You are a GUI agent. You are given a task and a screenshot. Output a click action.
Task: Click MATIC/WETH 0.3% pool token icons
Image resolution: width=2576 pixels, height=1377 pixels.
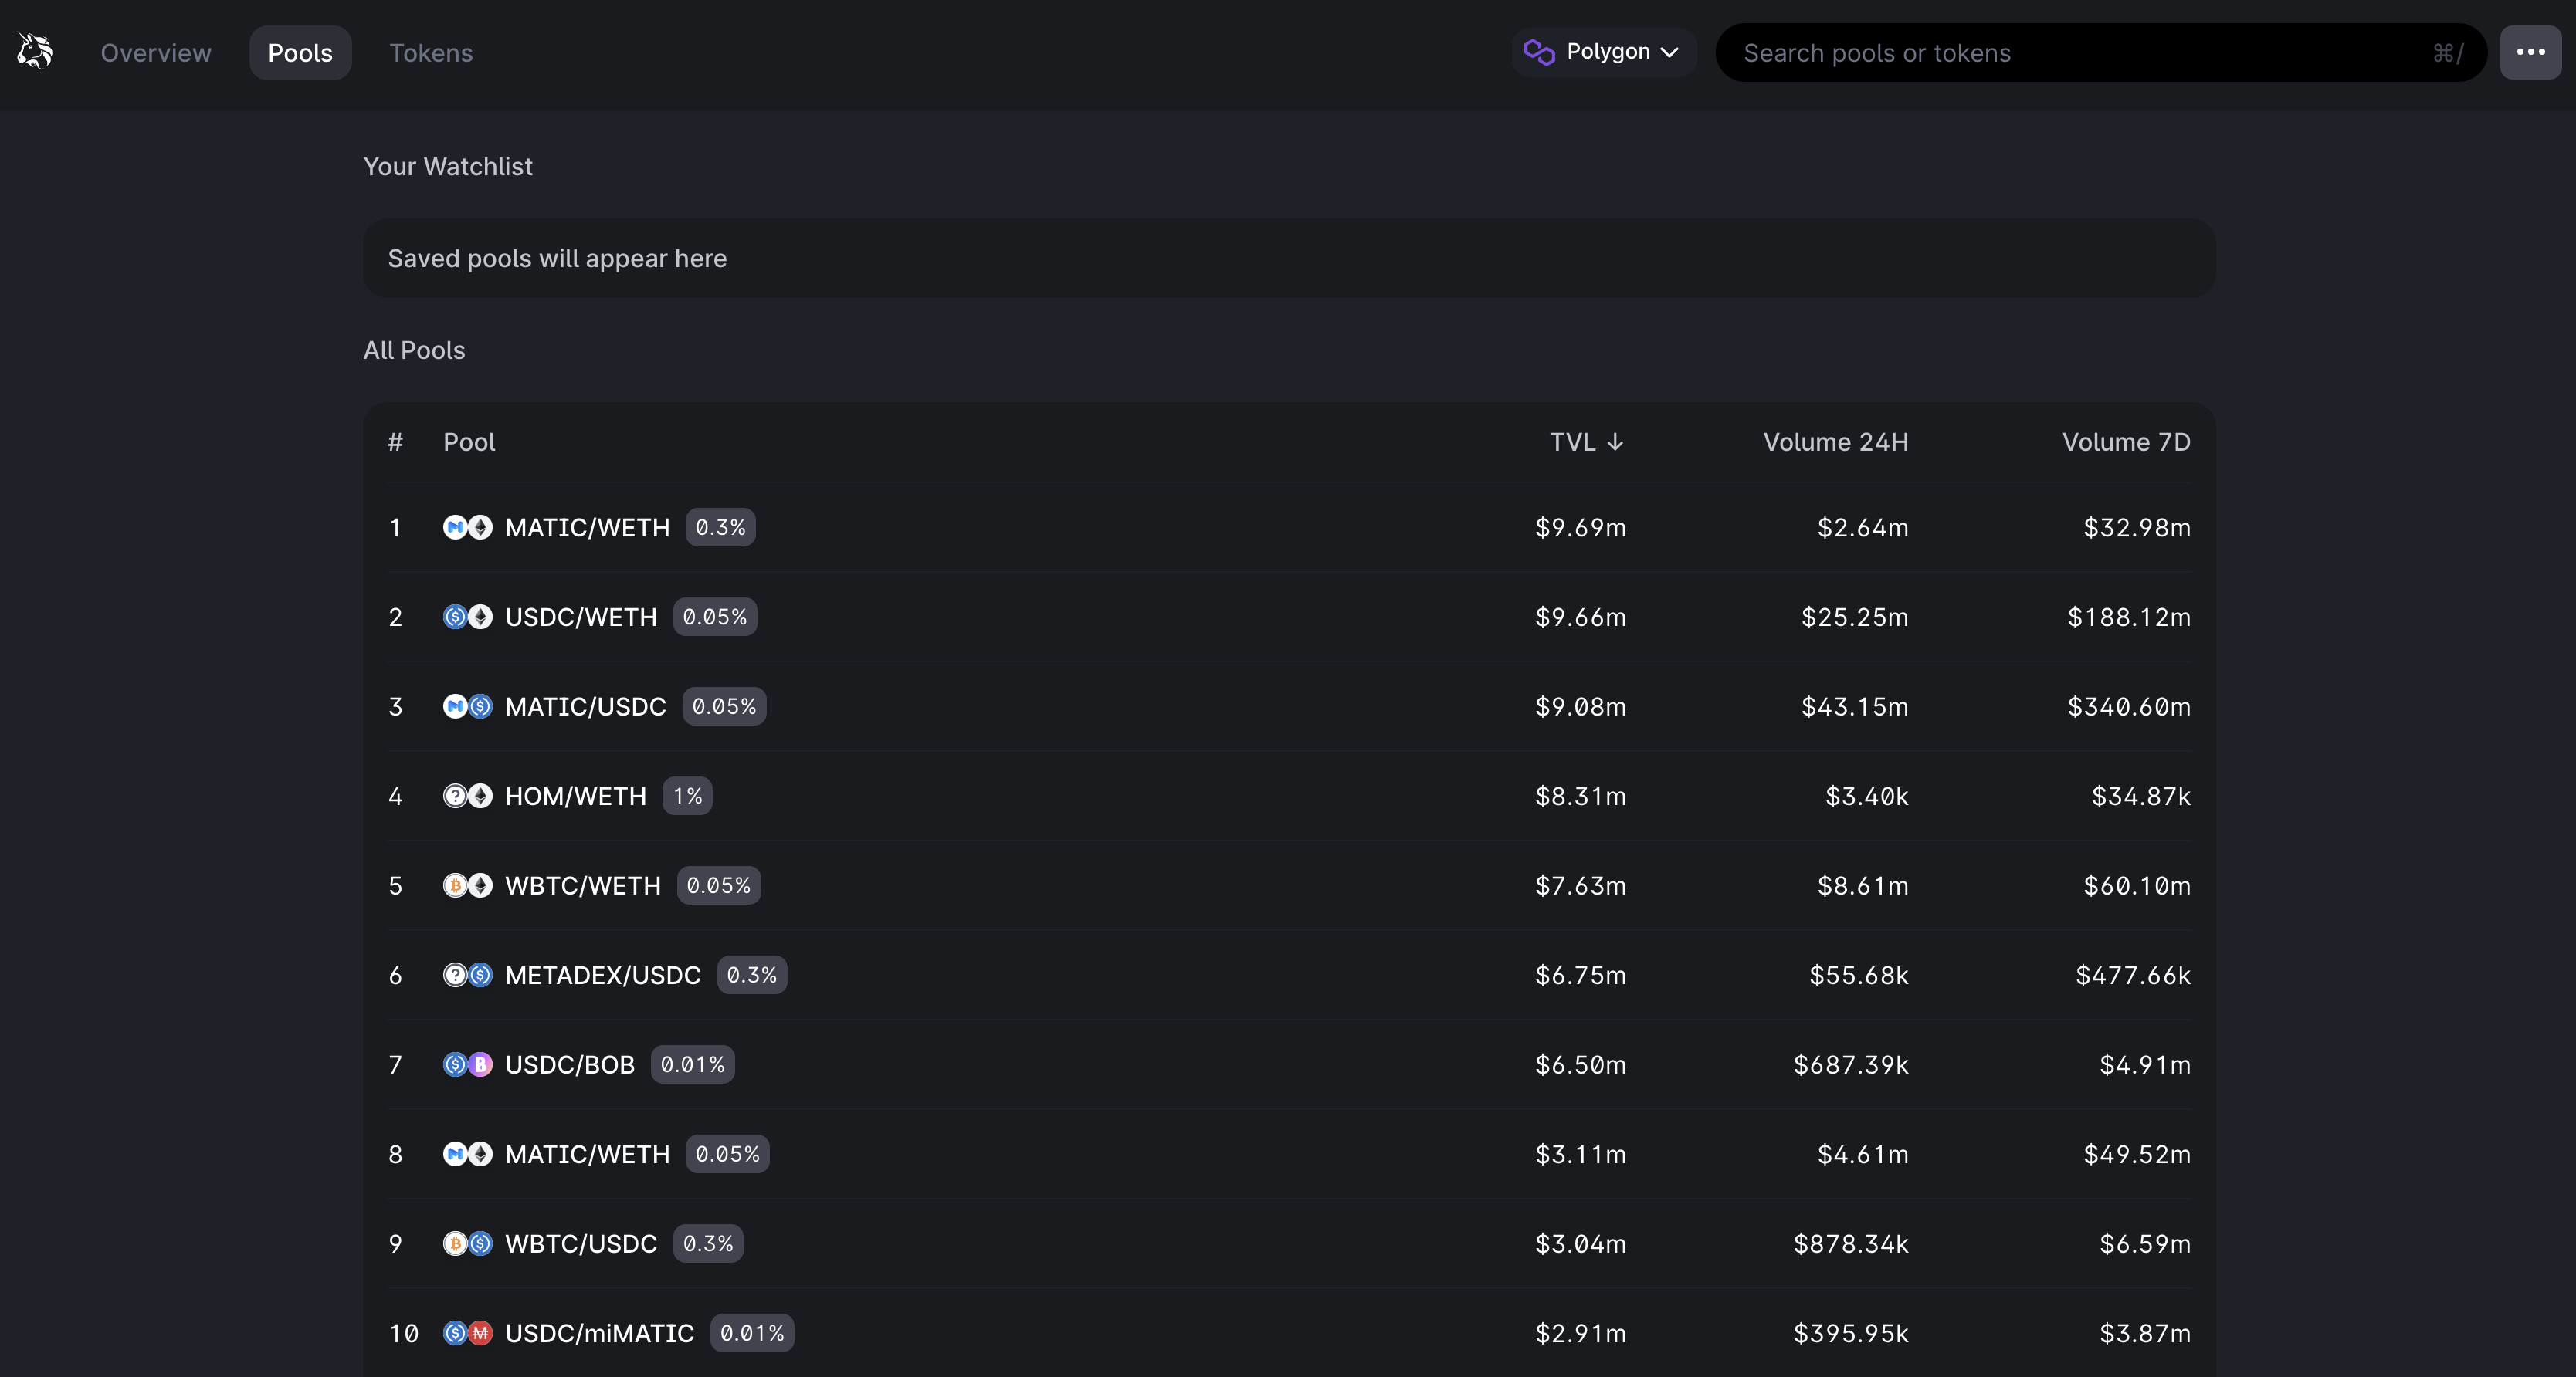click(467, 528)
